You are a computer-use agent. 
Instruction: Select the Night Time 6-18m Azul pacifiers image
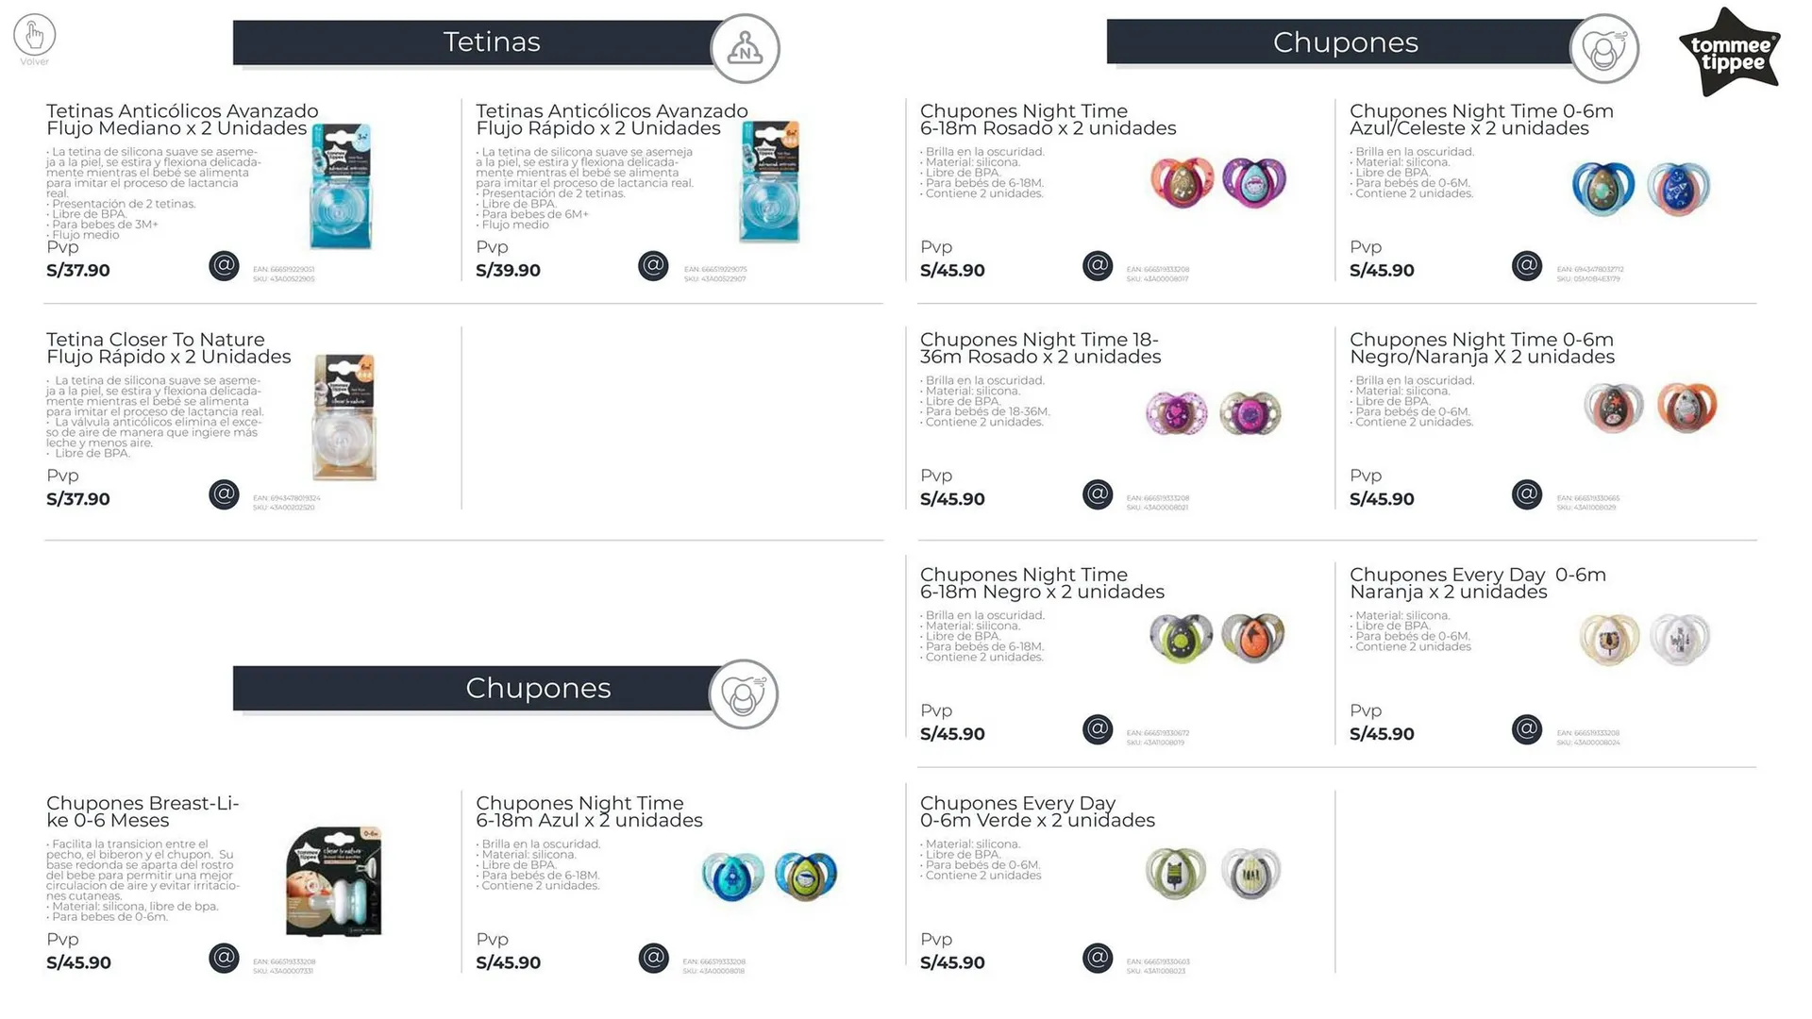click(x=769, y=877)
